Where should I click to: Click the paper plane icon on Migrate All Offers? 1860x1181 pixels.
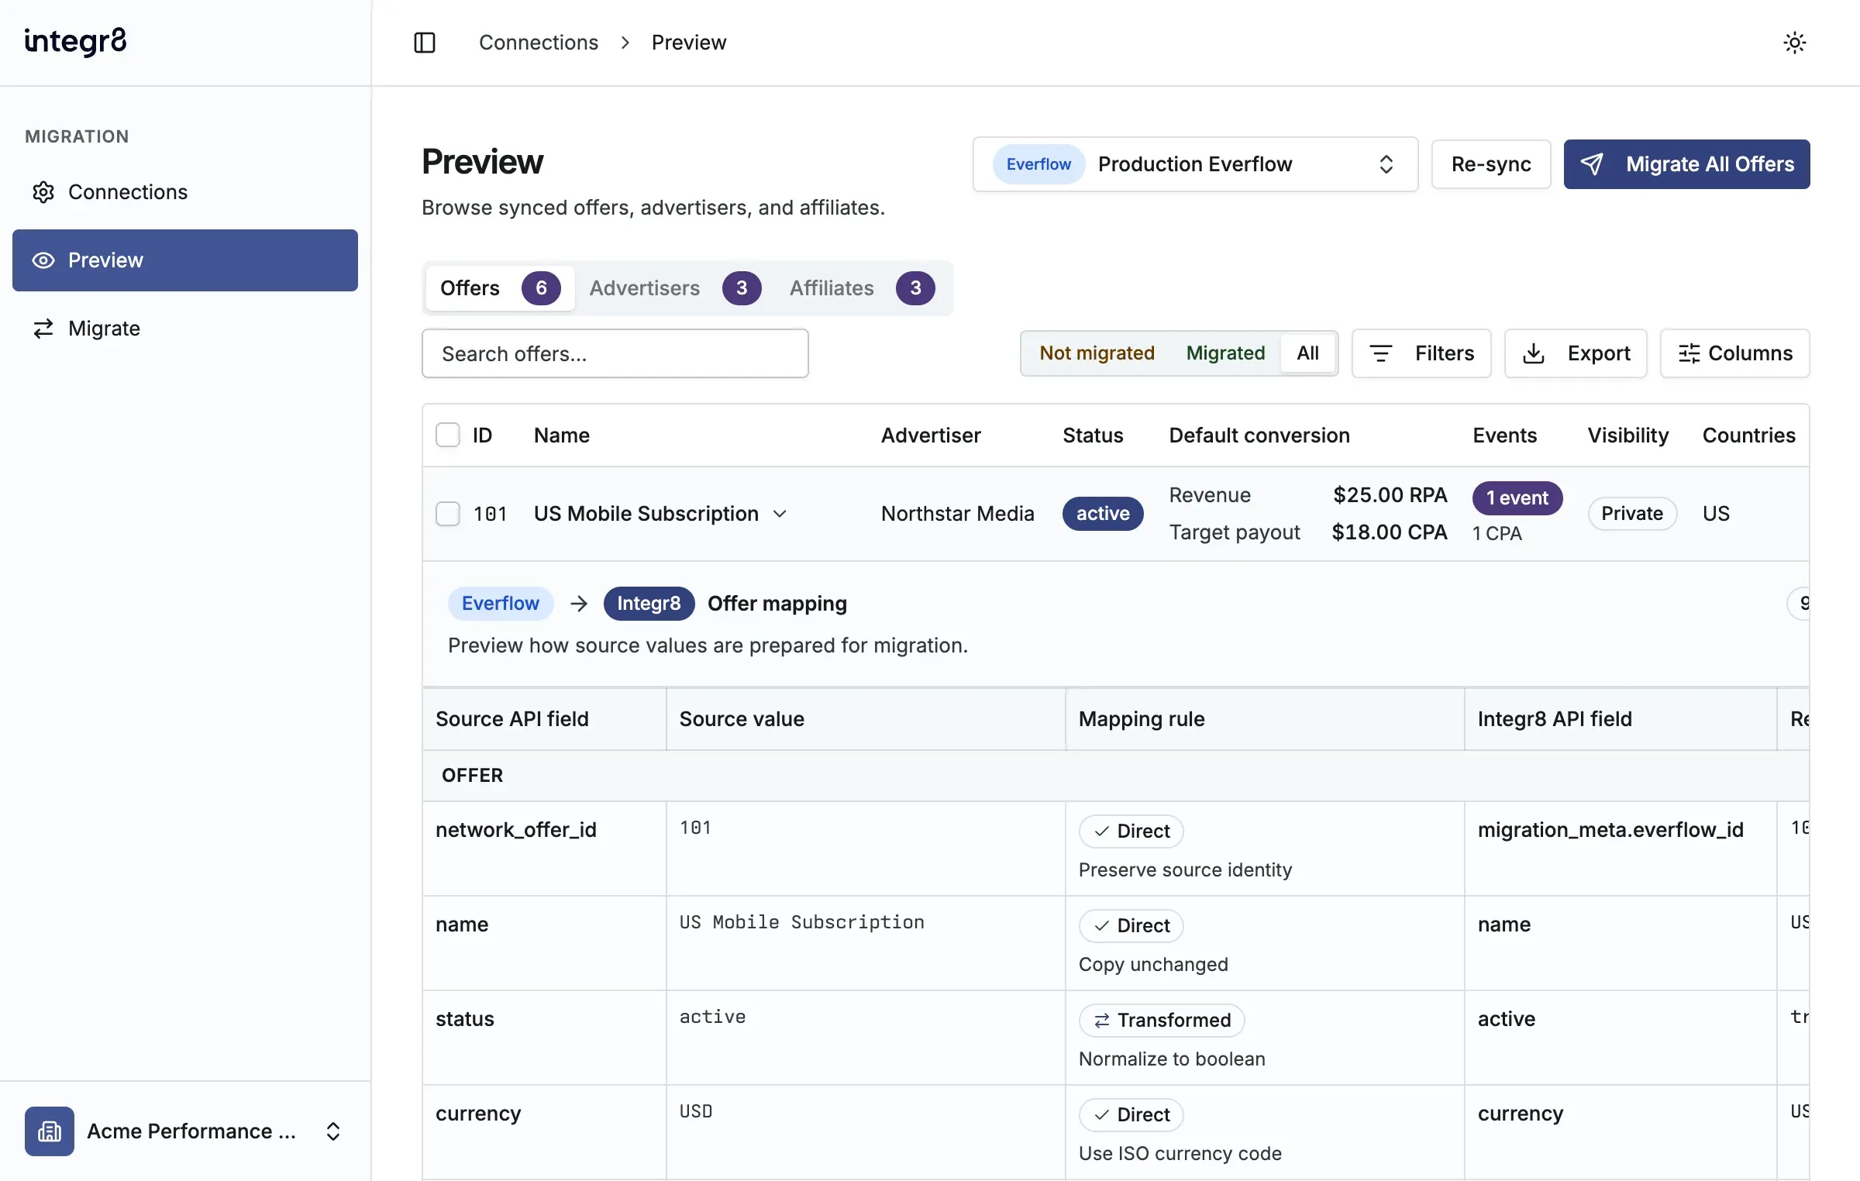point(1592,164)
